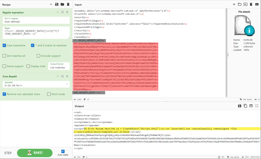Click the output bake time indicator
261x159 pixels.
(x=221, y=157)
